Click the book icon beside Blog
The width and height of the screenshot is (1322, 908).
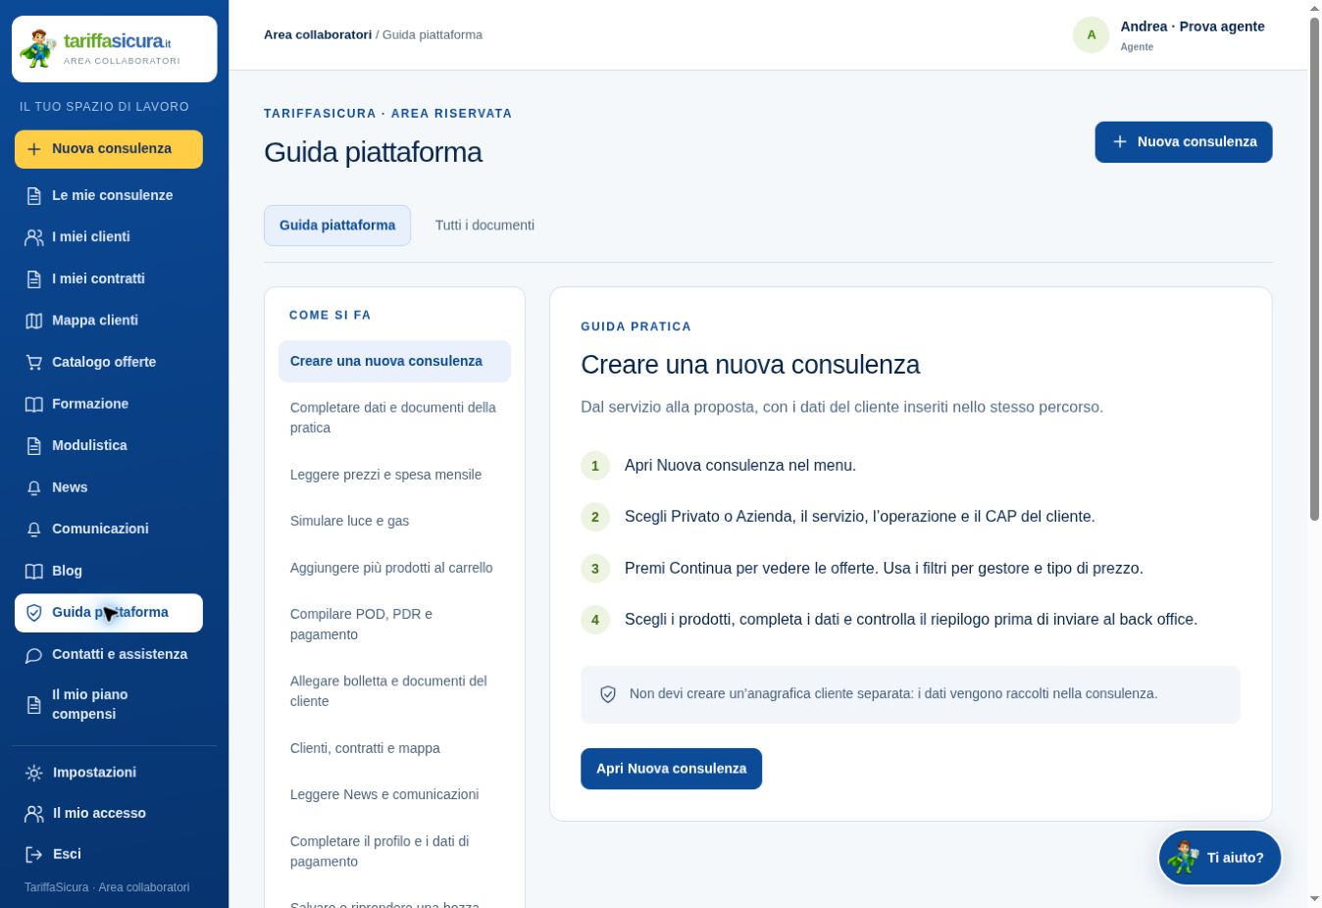pos(34,571)
